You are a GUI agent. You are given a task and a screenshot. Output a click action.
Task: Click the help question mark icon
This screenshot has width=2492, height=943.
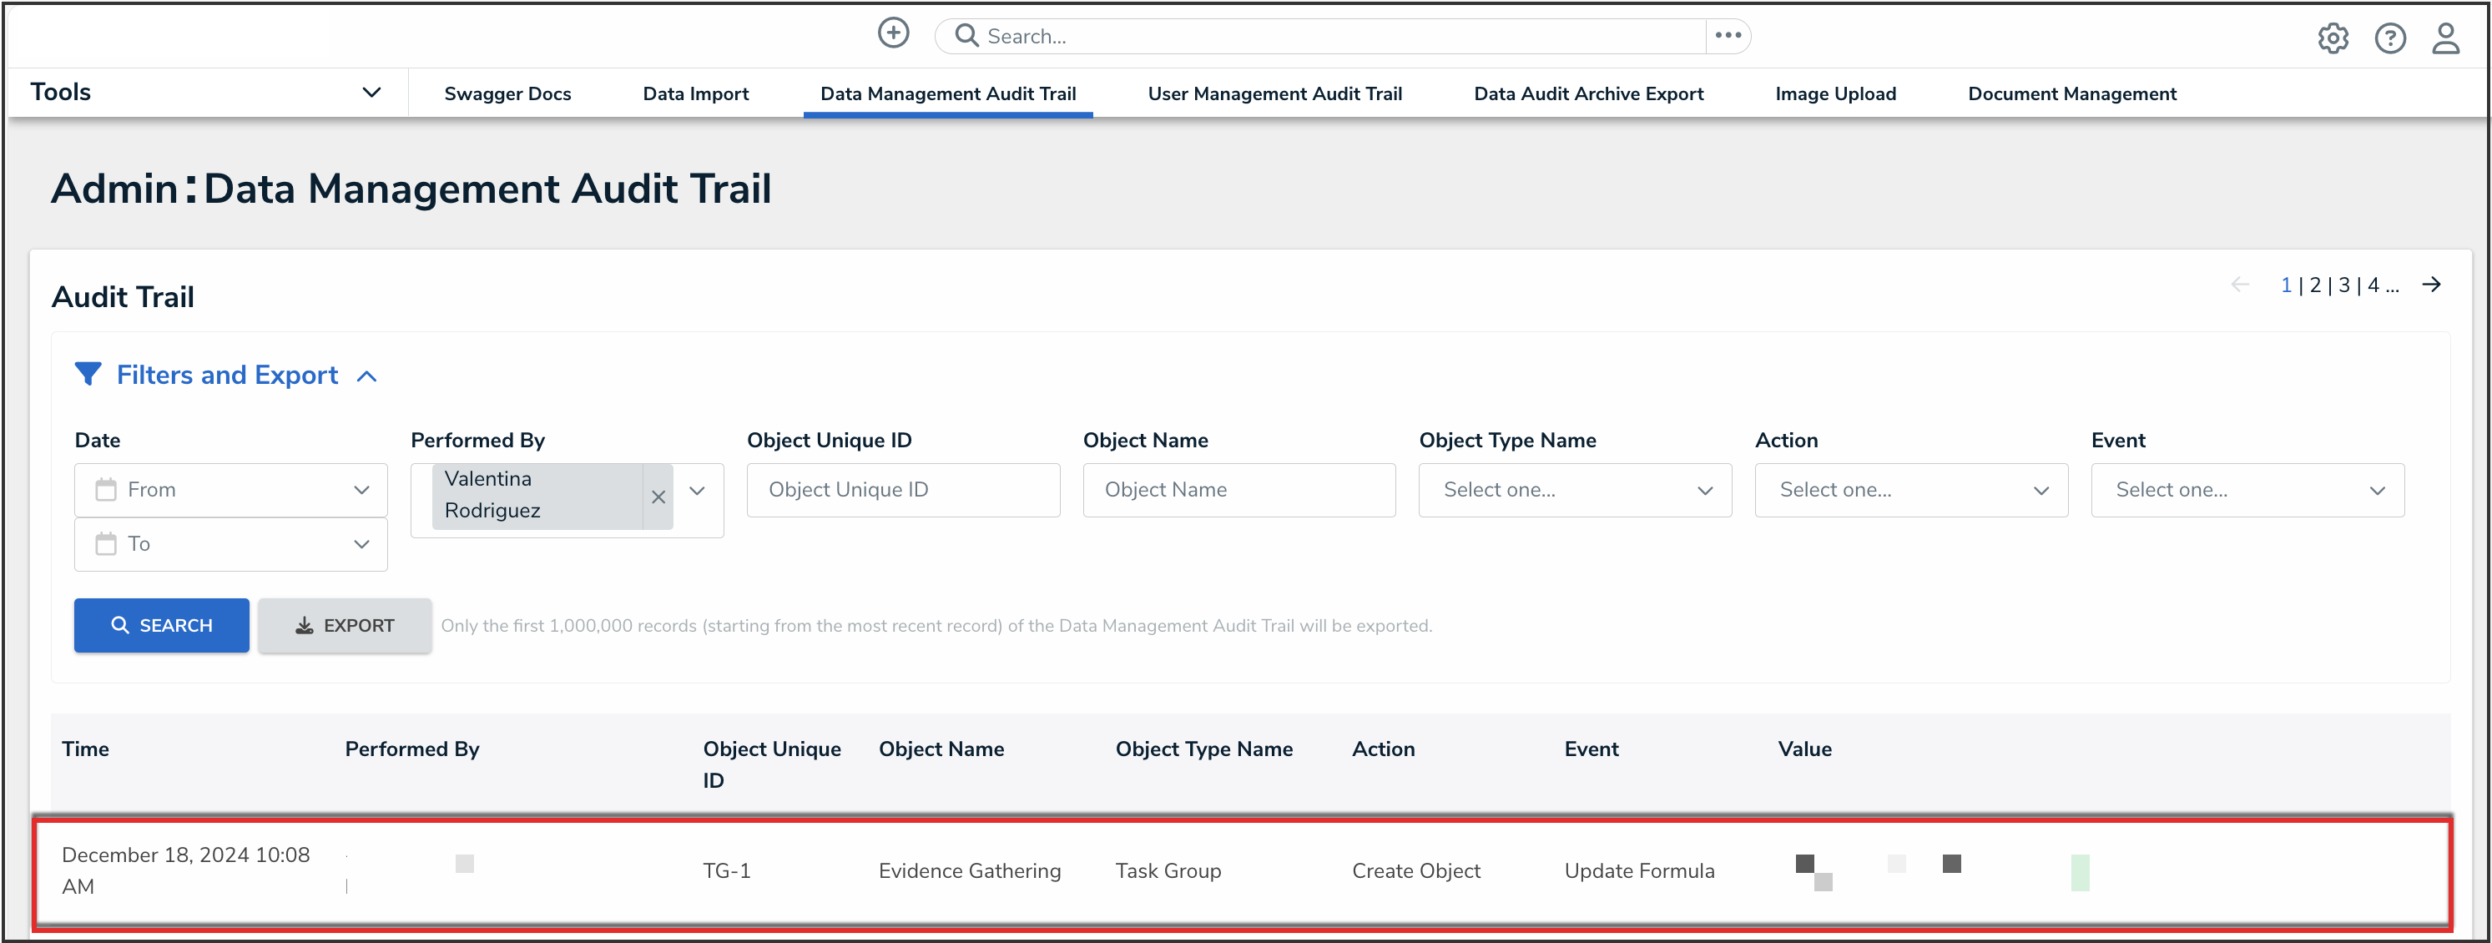tap(2389, 38)
